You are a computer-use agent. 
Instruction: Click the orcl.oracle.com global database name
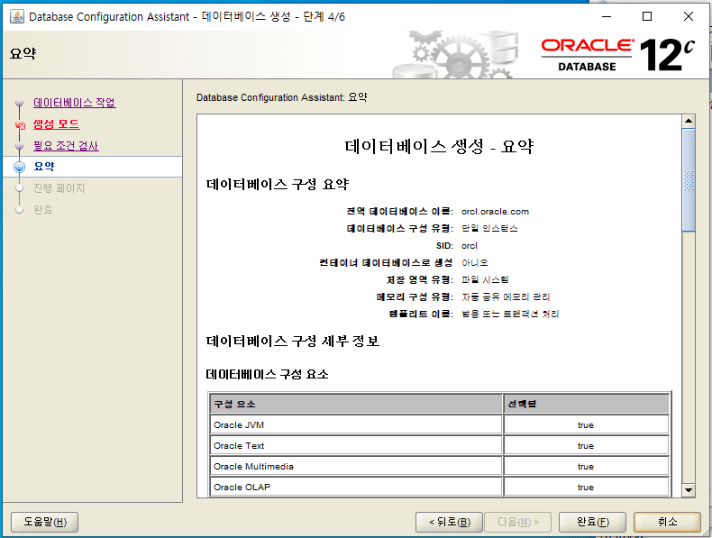click(x=495, y=212)
